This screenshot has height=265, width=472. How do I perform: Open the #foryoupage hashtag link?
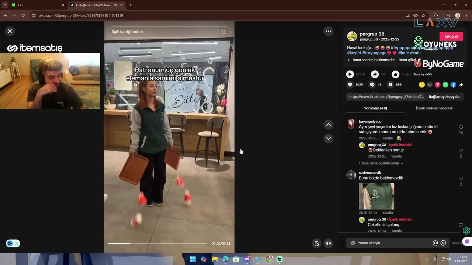(x=374, y=53)
